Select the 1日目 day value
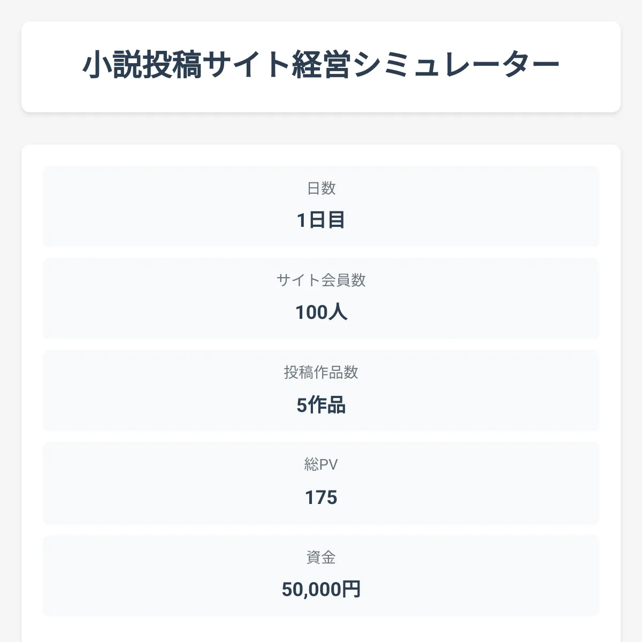 [321, 220]
